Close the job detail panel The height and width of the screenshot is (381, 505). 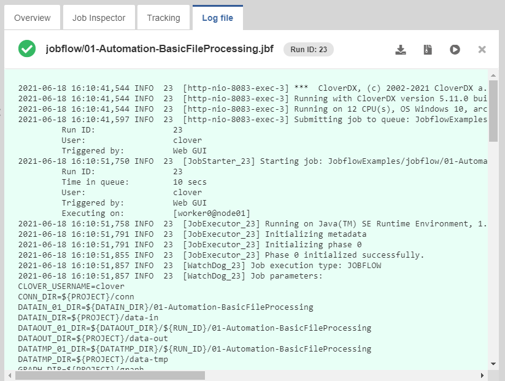[482, 50]
